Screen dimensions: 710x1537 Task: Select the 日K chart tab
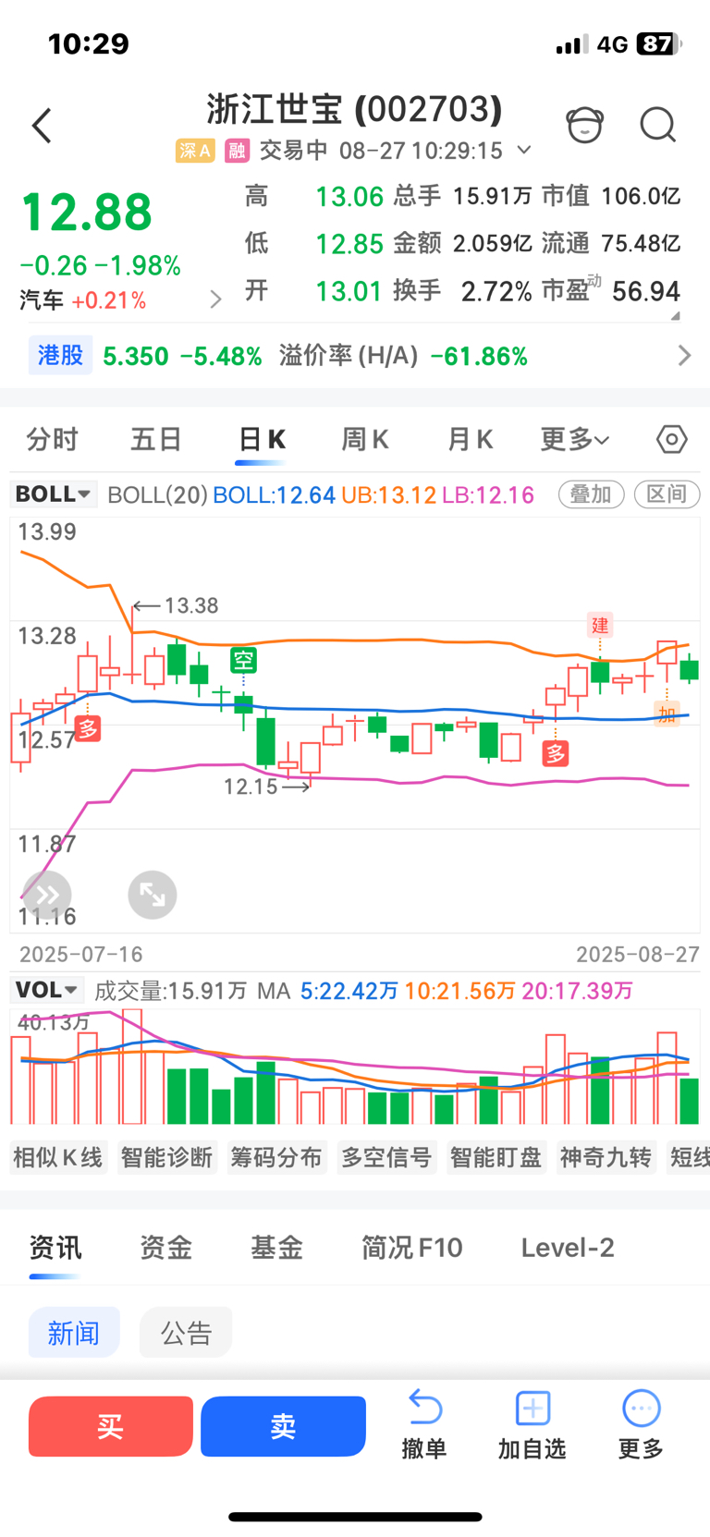(262, 439)
